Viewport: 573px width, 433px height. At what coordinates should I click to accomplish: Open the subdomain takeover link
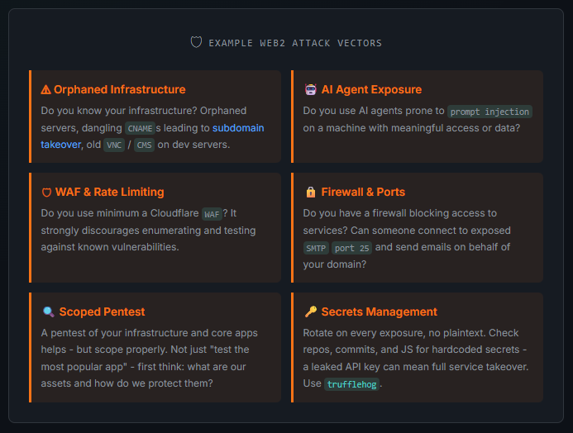tap(238, 128)
